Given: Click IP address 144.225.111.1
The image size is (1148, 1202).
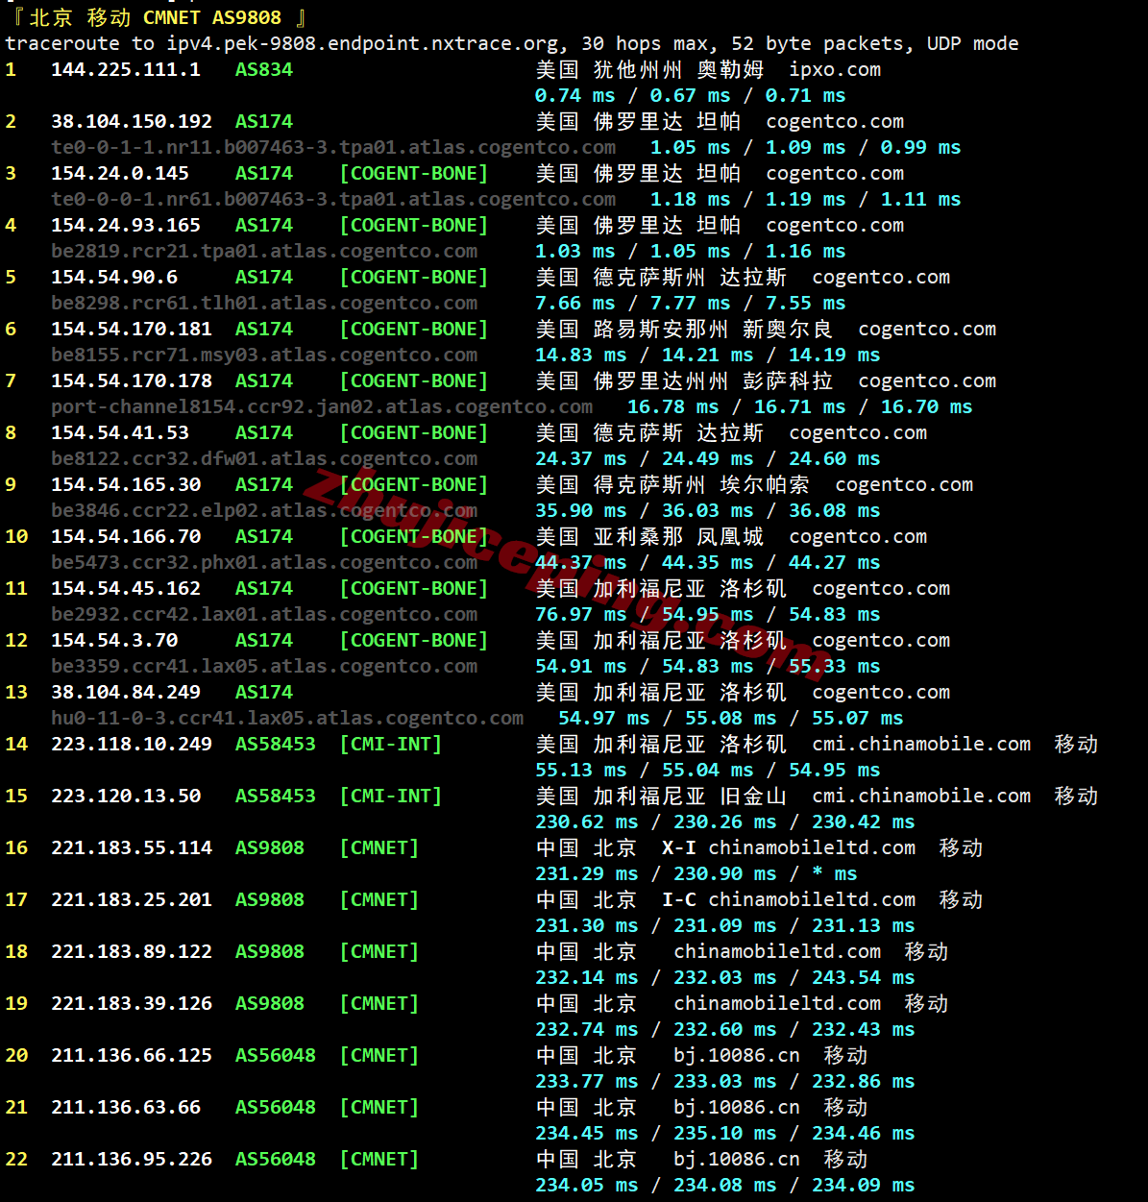Looking at the screenshot, I should [126, 69].
